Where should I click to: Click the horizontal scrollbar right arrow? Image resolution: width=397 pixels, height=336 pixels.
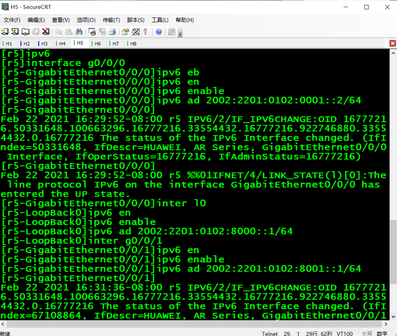click(x=386, y=324)
